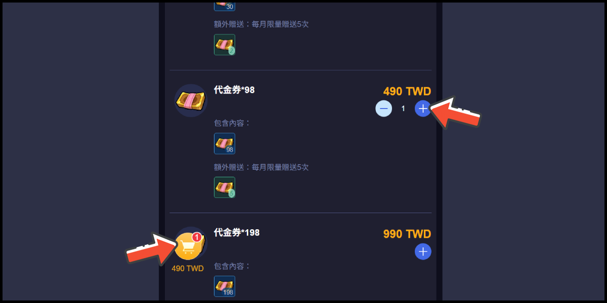The image size is (607, 303).
Task: Click the 代金券*98 product title
Action: click(234, 90)
